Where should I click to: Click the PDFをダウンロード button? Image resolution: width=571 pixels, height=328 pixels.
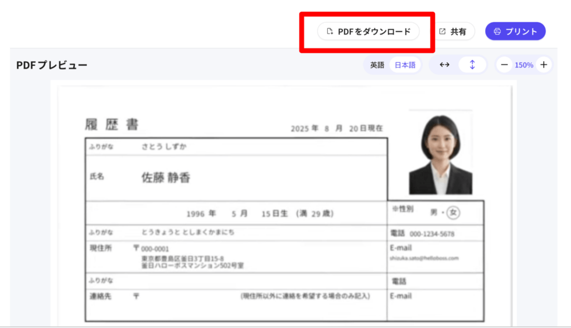[x=368, y=31]
